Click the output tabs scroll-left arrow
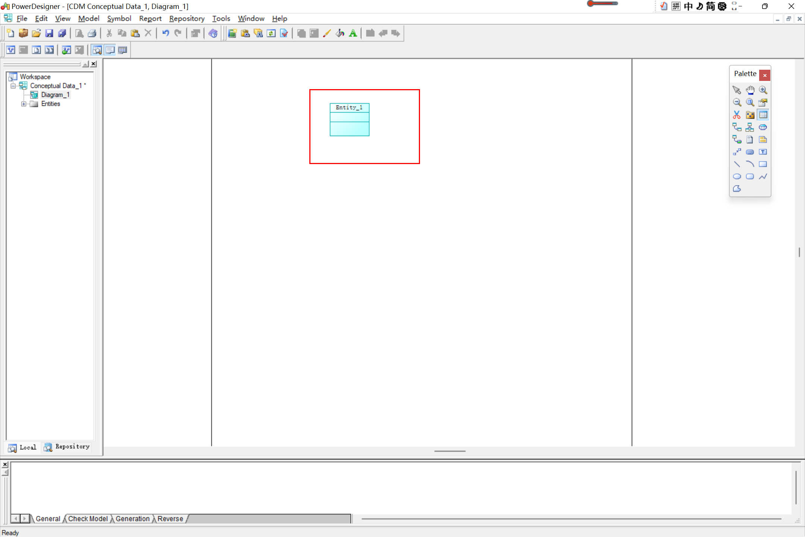Viewport: 805px width, 537px height. [16, 518]
